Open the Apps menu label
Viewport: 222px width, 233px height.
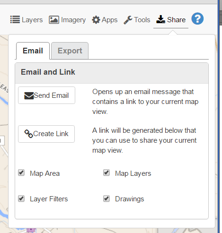[x=109, y=20]
